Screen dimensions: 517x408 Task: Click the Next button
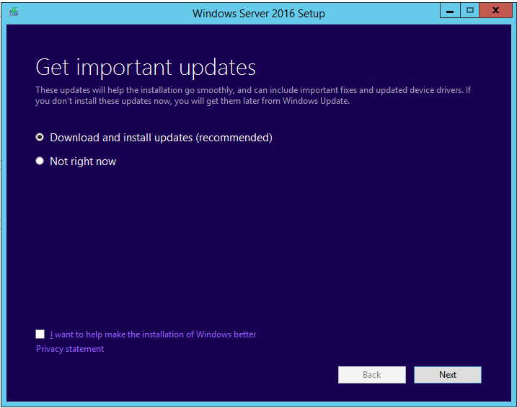click(x=448, y=375)
